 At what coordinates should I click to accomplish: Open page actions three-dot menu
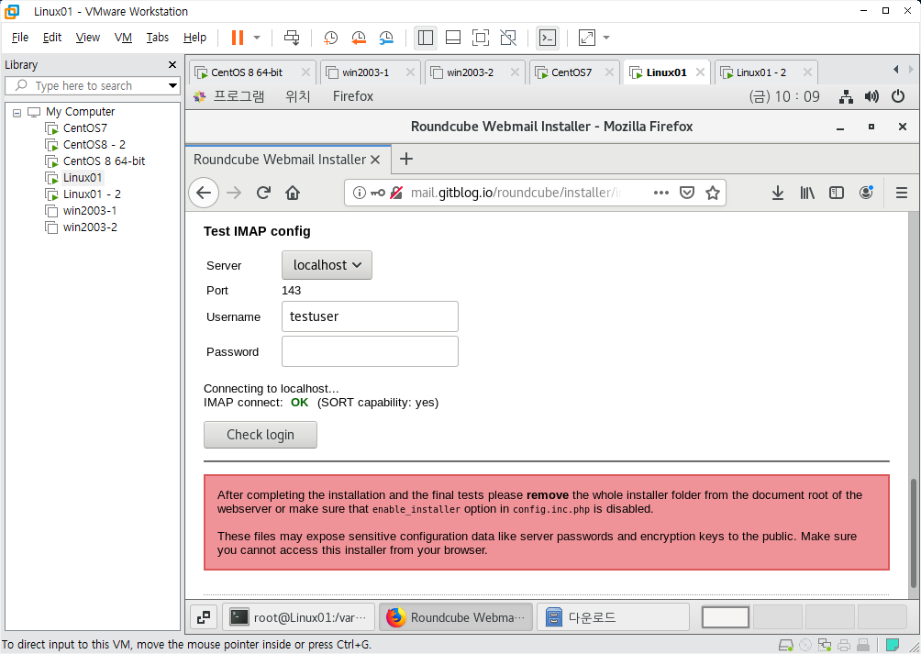(x=660, y=193)
